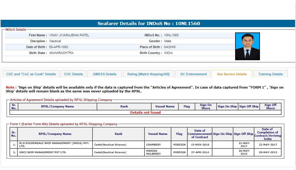Select the MARIDA MULBERRY vessel cell
The width and height of the screenshot is (296, 170).
coord(154,152)
